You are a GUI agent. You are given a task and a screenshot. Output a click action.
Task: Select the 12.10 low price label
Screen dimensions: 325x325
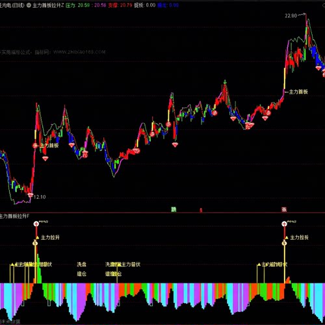tap(40, 197)
